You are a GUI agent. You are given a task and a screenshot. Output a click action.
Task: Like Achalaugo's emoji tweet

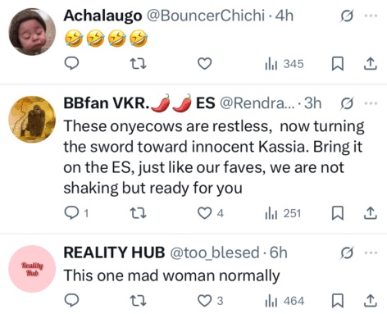[x=204, y=64]
